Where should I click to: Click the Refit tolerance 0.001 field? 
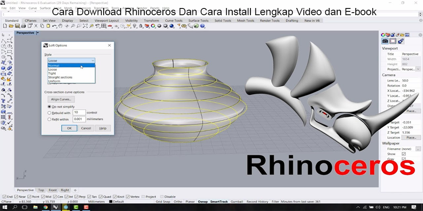coord(79,119)
